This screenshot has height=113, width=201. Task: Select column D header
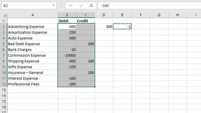pyautogui.click(x=104, y=15)
